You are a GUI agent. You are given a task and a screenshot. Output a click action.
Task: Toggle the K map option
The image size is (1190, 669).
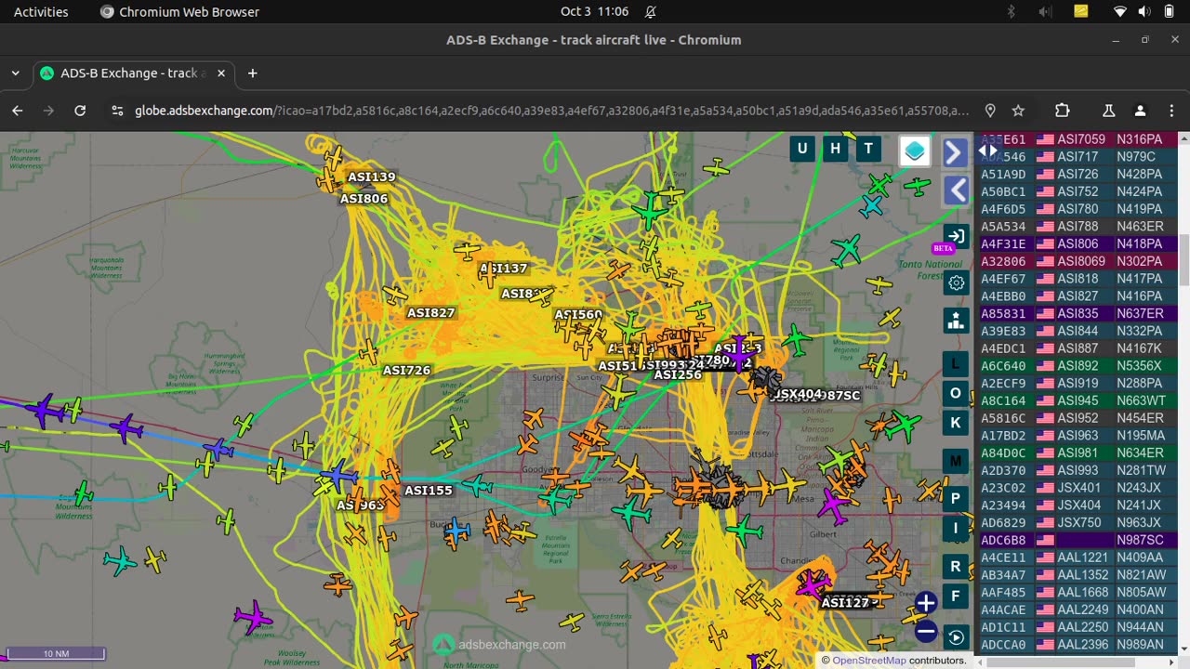955,423
